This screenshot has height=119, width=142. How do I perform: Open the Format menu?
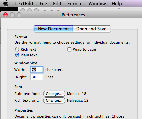coord(75,4)
